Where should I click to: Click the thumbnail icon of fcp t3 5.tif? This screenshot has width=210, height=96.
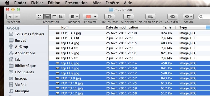pos(58,58)
